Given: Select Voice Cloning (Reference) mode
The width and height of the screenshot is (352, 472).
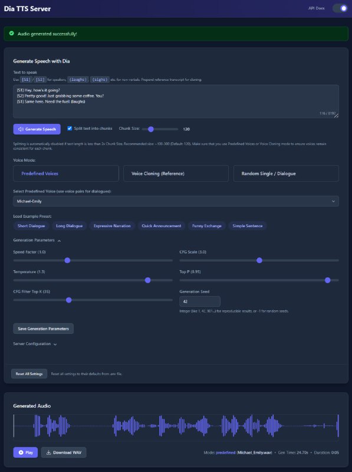Looking at the screenshot, I should [x=175, y=173].
